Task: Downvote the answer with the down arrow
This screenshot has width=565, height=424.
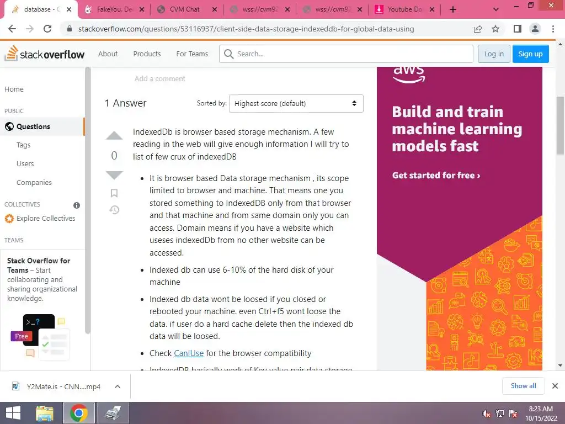Action: (114, 175)
